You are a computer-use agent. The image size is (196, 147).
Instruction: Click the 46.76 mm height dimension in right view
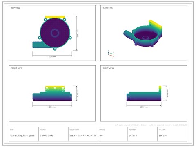[167, 94]
